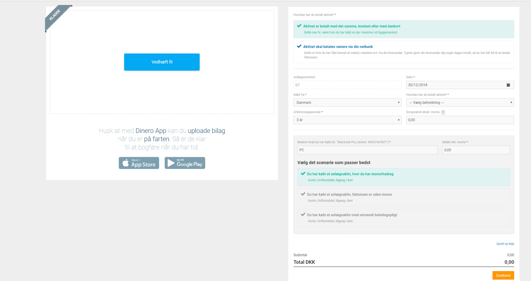Click the Dato field showing 30/12/2018

point(455,85)
